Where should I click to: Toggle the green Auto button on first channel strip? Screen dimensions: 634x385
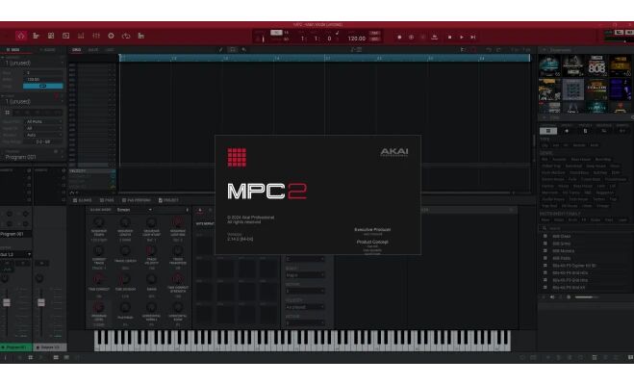coord(8,269)
